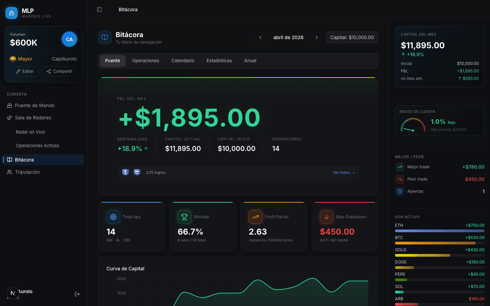Click the ETH progress bar

440,231
